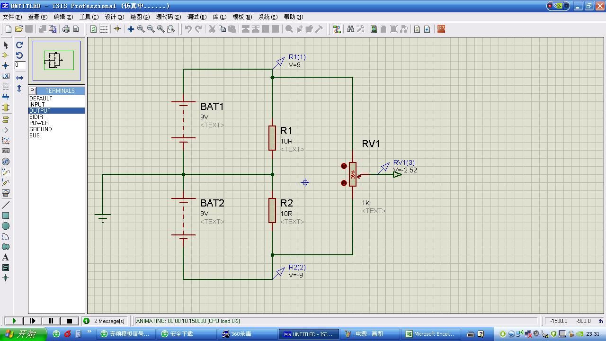Screen dimensions: 606x341
Task: Select DEFAULT in the terminals list
Action: (x=56, y=99)
